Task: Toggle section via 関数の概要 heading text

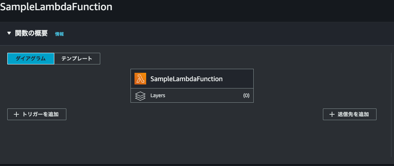Action: (31, 33)
